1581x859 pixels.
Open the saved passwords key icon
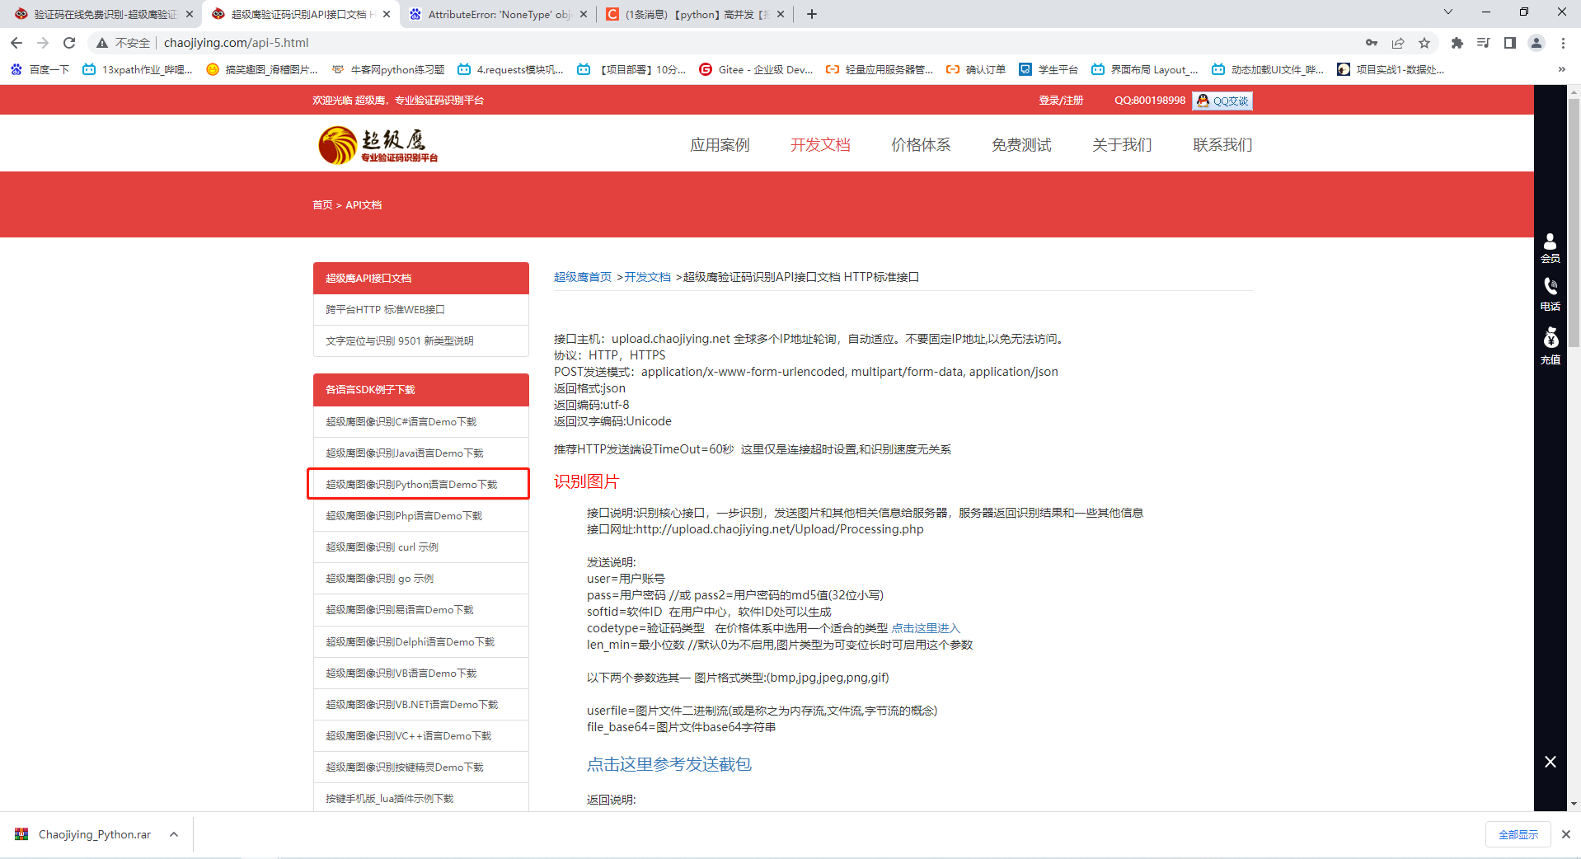1372,43
